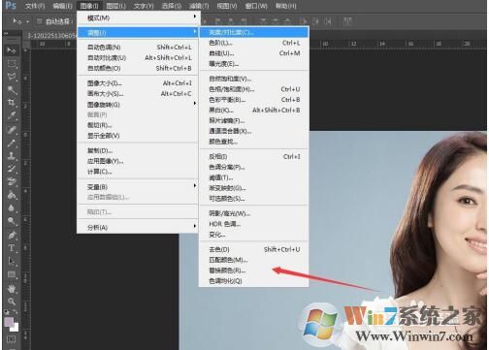Choose 替换颜色(R) entry
Screen dimensions: 489x350
[254, 270]
